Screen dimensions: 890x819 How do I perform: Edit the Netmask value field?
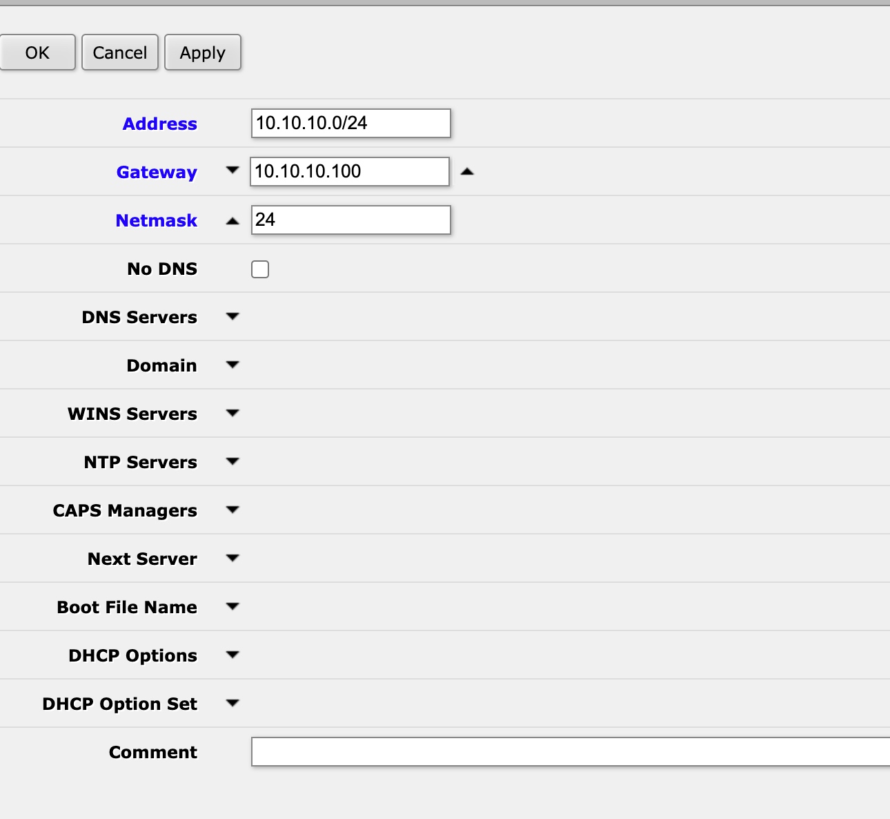pos(350,220)
